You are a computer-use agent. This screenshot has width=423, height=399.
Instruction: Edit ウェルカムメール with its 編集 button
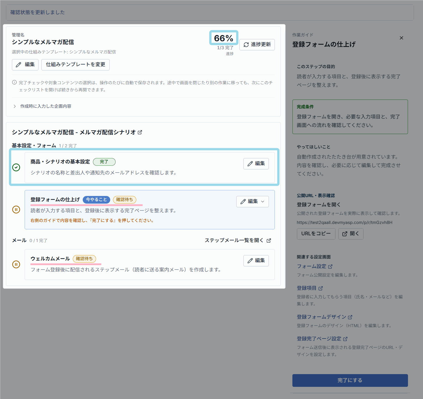click(x=256, y=261)
